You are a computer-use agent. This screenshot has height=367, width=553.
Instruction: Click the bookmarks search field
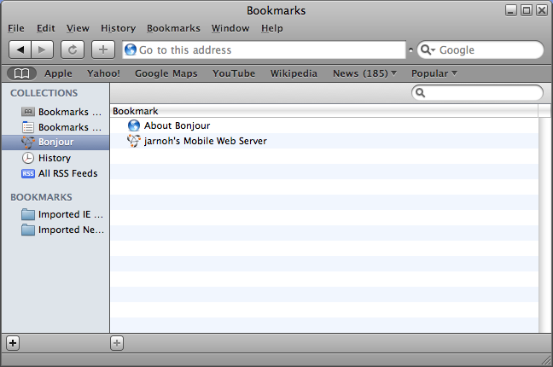click(x=482, y=92)
